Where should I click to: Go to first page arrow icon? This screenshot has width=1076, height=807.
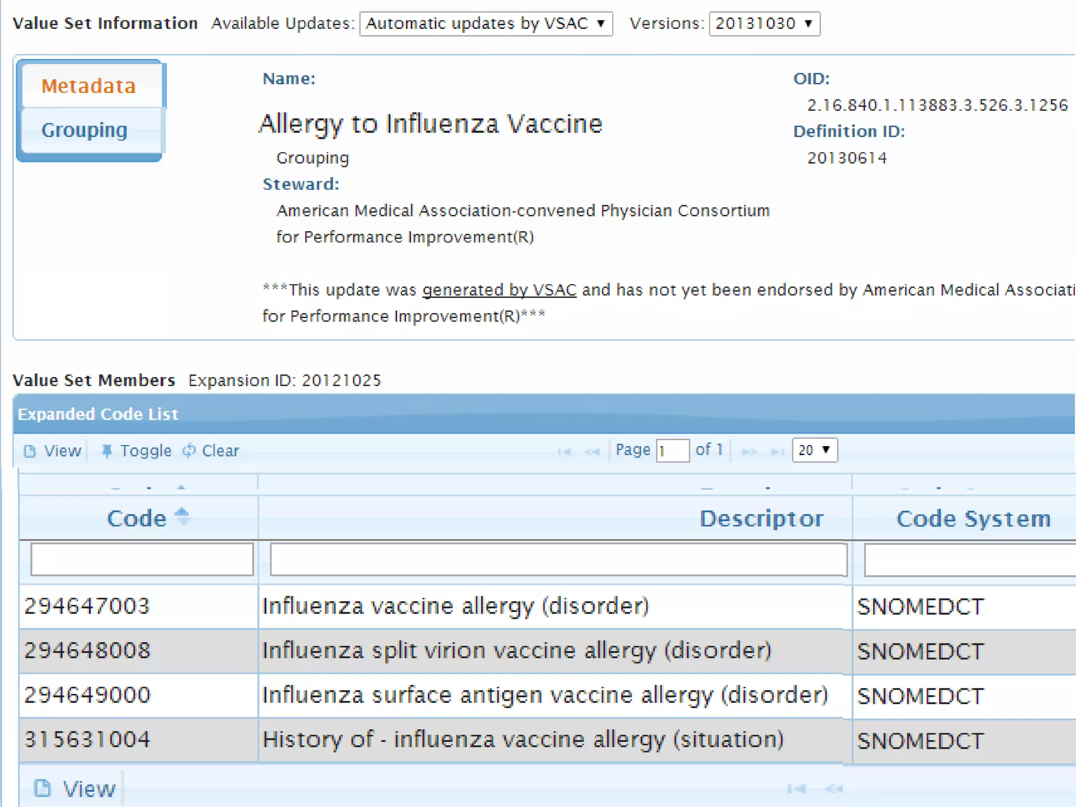coord(564,451)
